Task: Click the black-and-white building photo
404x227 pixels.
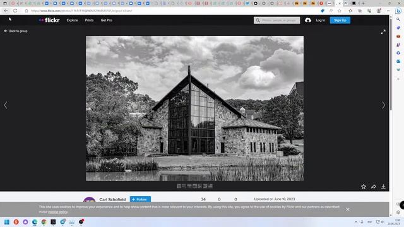Action: click(x=194, y=108)
